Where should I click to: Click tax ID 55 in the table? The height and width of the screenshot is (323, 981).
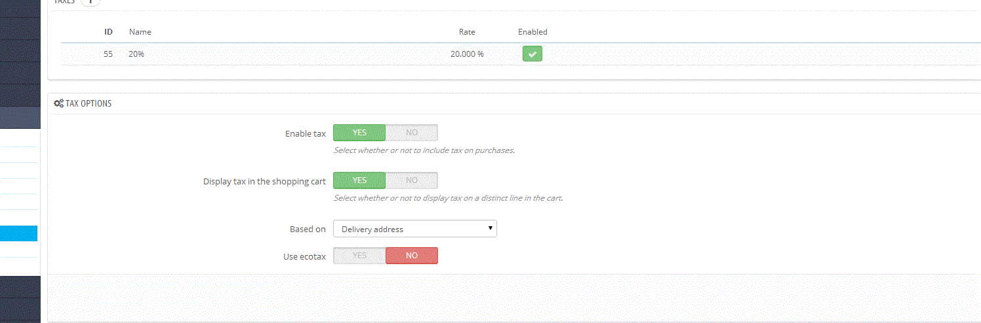[x=108, y=54]
